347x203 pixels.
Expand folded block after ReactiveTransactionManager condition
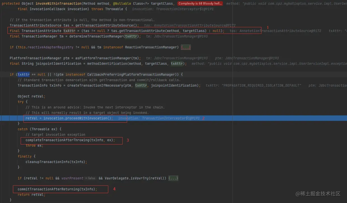click(186, 47)
